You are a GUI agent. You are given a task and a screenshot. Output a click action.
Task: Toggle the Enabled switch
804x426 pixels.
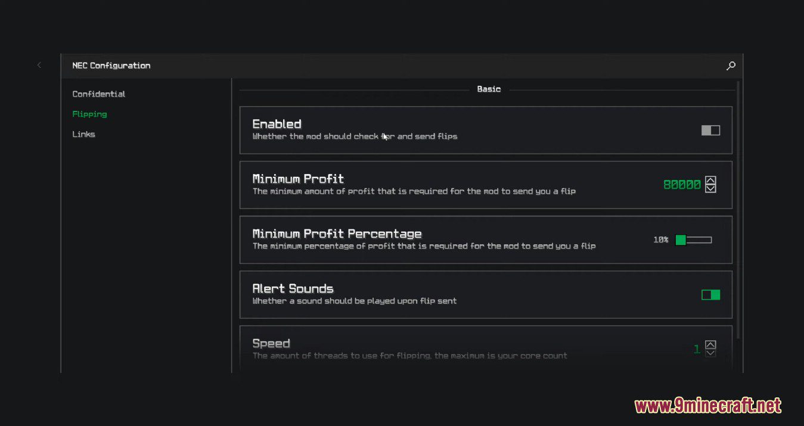710,130
